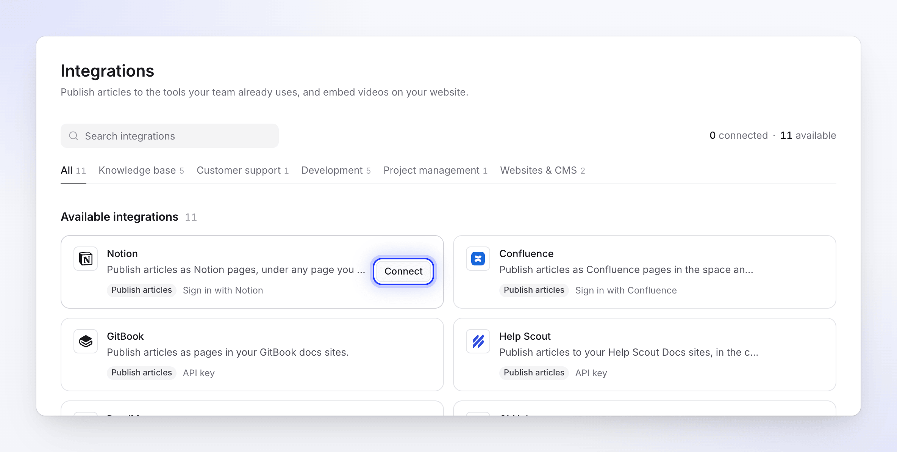
Task: Click the Integrations page title
Action: click(x=108, y=71)
